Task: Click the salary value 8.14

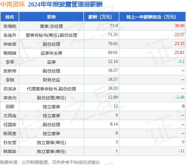Action: pos(114,124)
